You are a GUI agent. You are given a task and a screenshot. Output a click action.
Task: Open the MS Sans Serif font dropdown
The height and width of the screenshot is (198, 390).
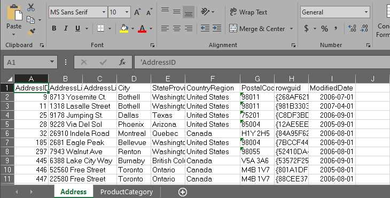(x=104, y=12)
